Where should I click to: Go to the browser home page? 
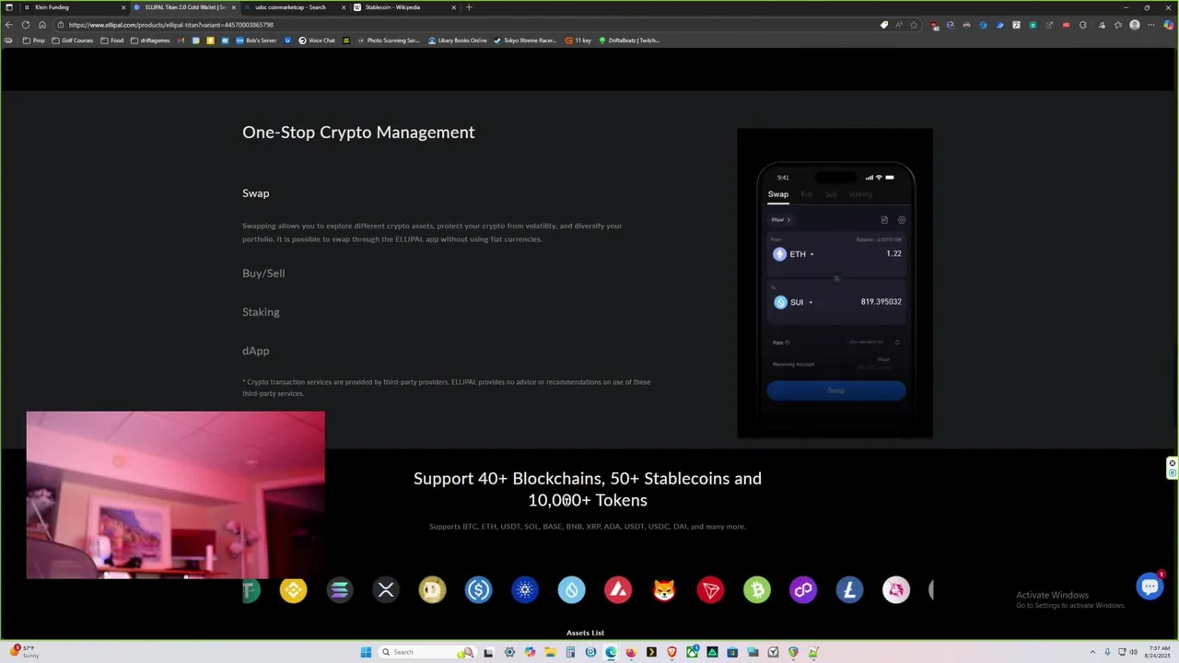[x=42, y=25]
